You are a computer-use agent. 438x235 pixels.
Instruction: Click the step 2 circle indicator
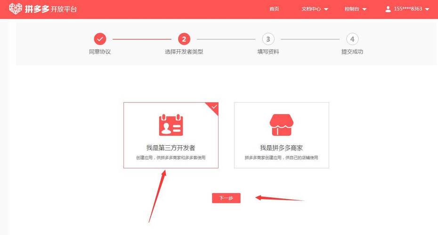point(184,39)
